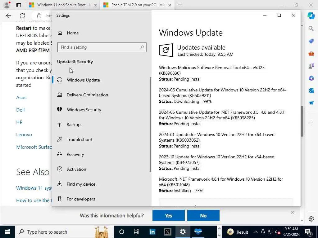
Task: Click the Windows Security shield icon
Action: point(59,109)
